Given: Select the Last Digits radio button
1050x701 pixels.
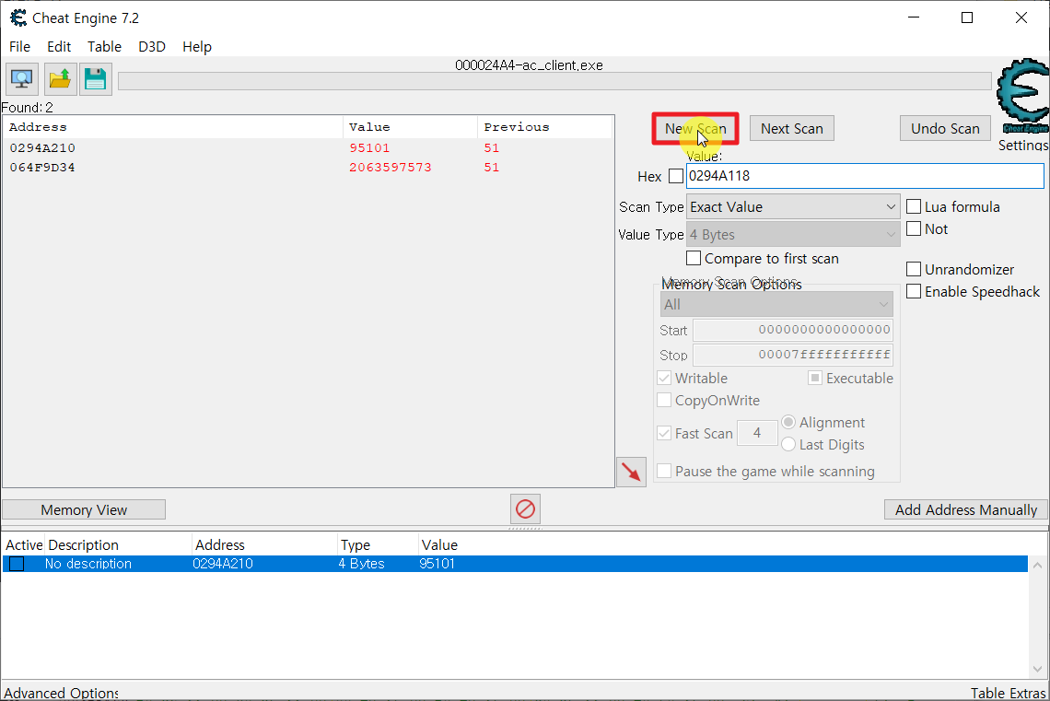Looking at the screenshot, I should click(x=788, y=445).
